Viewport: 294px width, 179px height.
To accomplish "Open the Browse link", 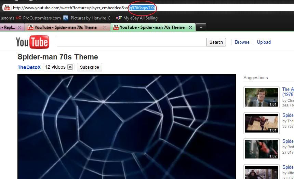I will click(242, 42).
